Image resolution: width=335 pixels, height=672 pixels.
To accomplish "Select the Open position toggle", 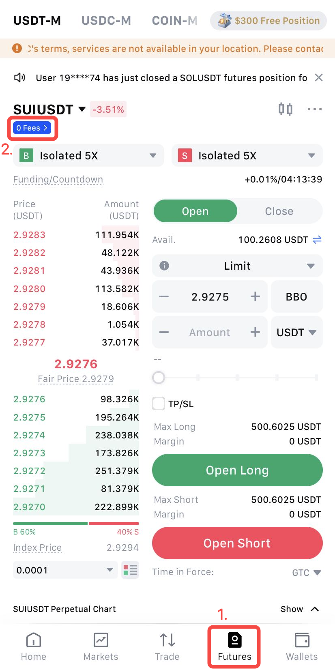I will (195, 211).
